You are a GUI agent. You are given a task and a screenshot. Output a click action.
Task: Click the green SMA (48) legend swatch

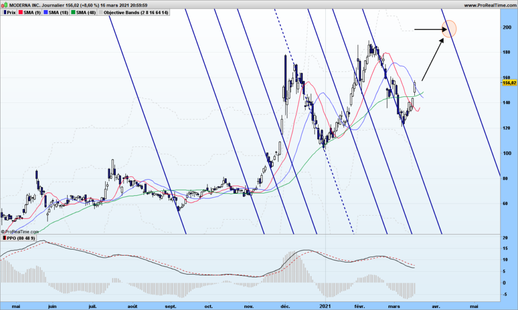[x=73, y=13]
